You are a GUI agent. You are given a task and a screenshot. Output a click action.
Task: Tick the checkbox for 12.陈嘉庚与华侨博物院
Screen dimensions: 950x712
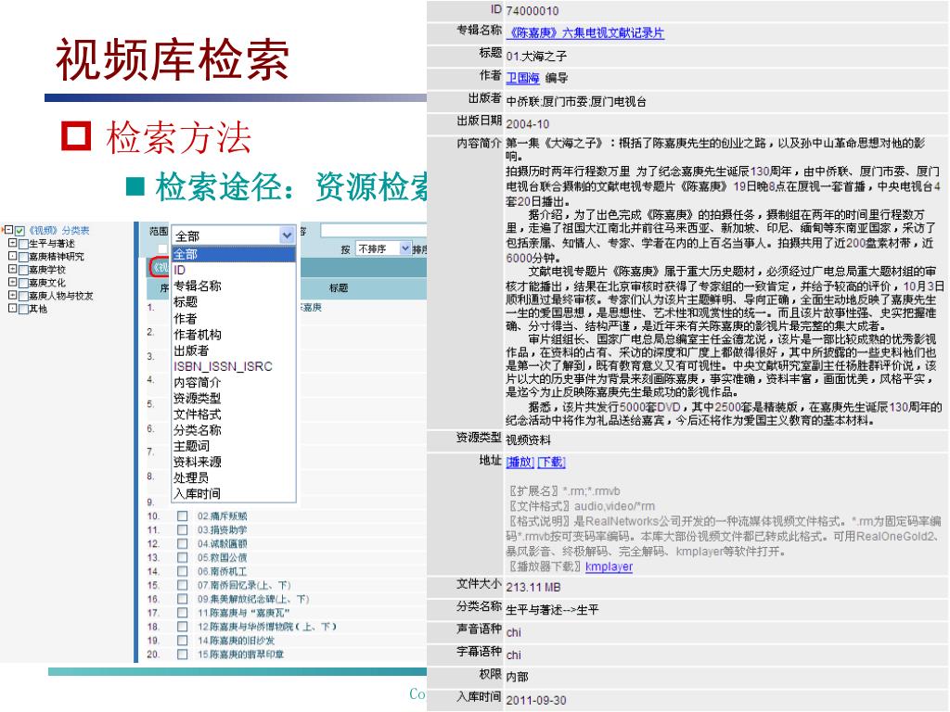[x=183, y=627]
